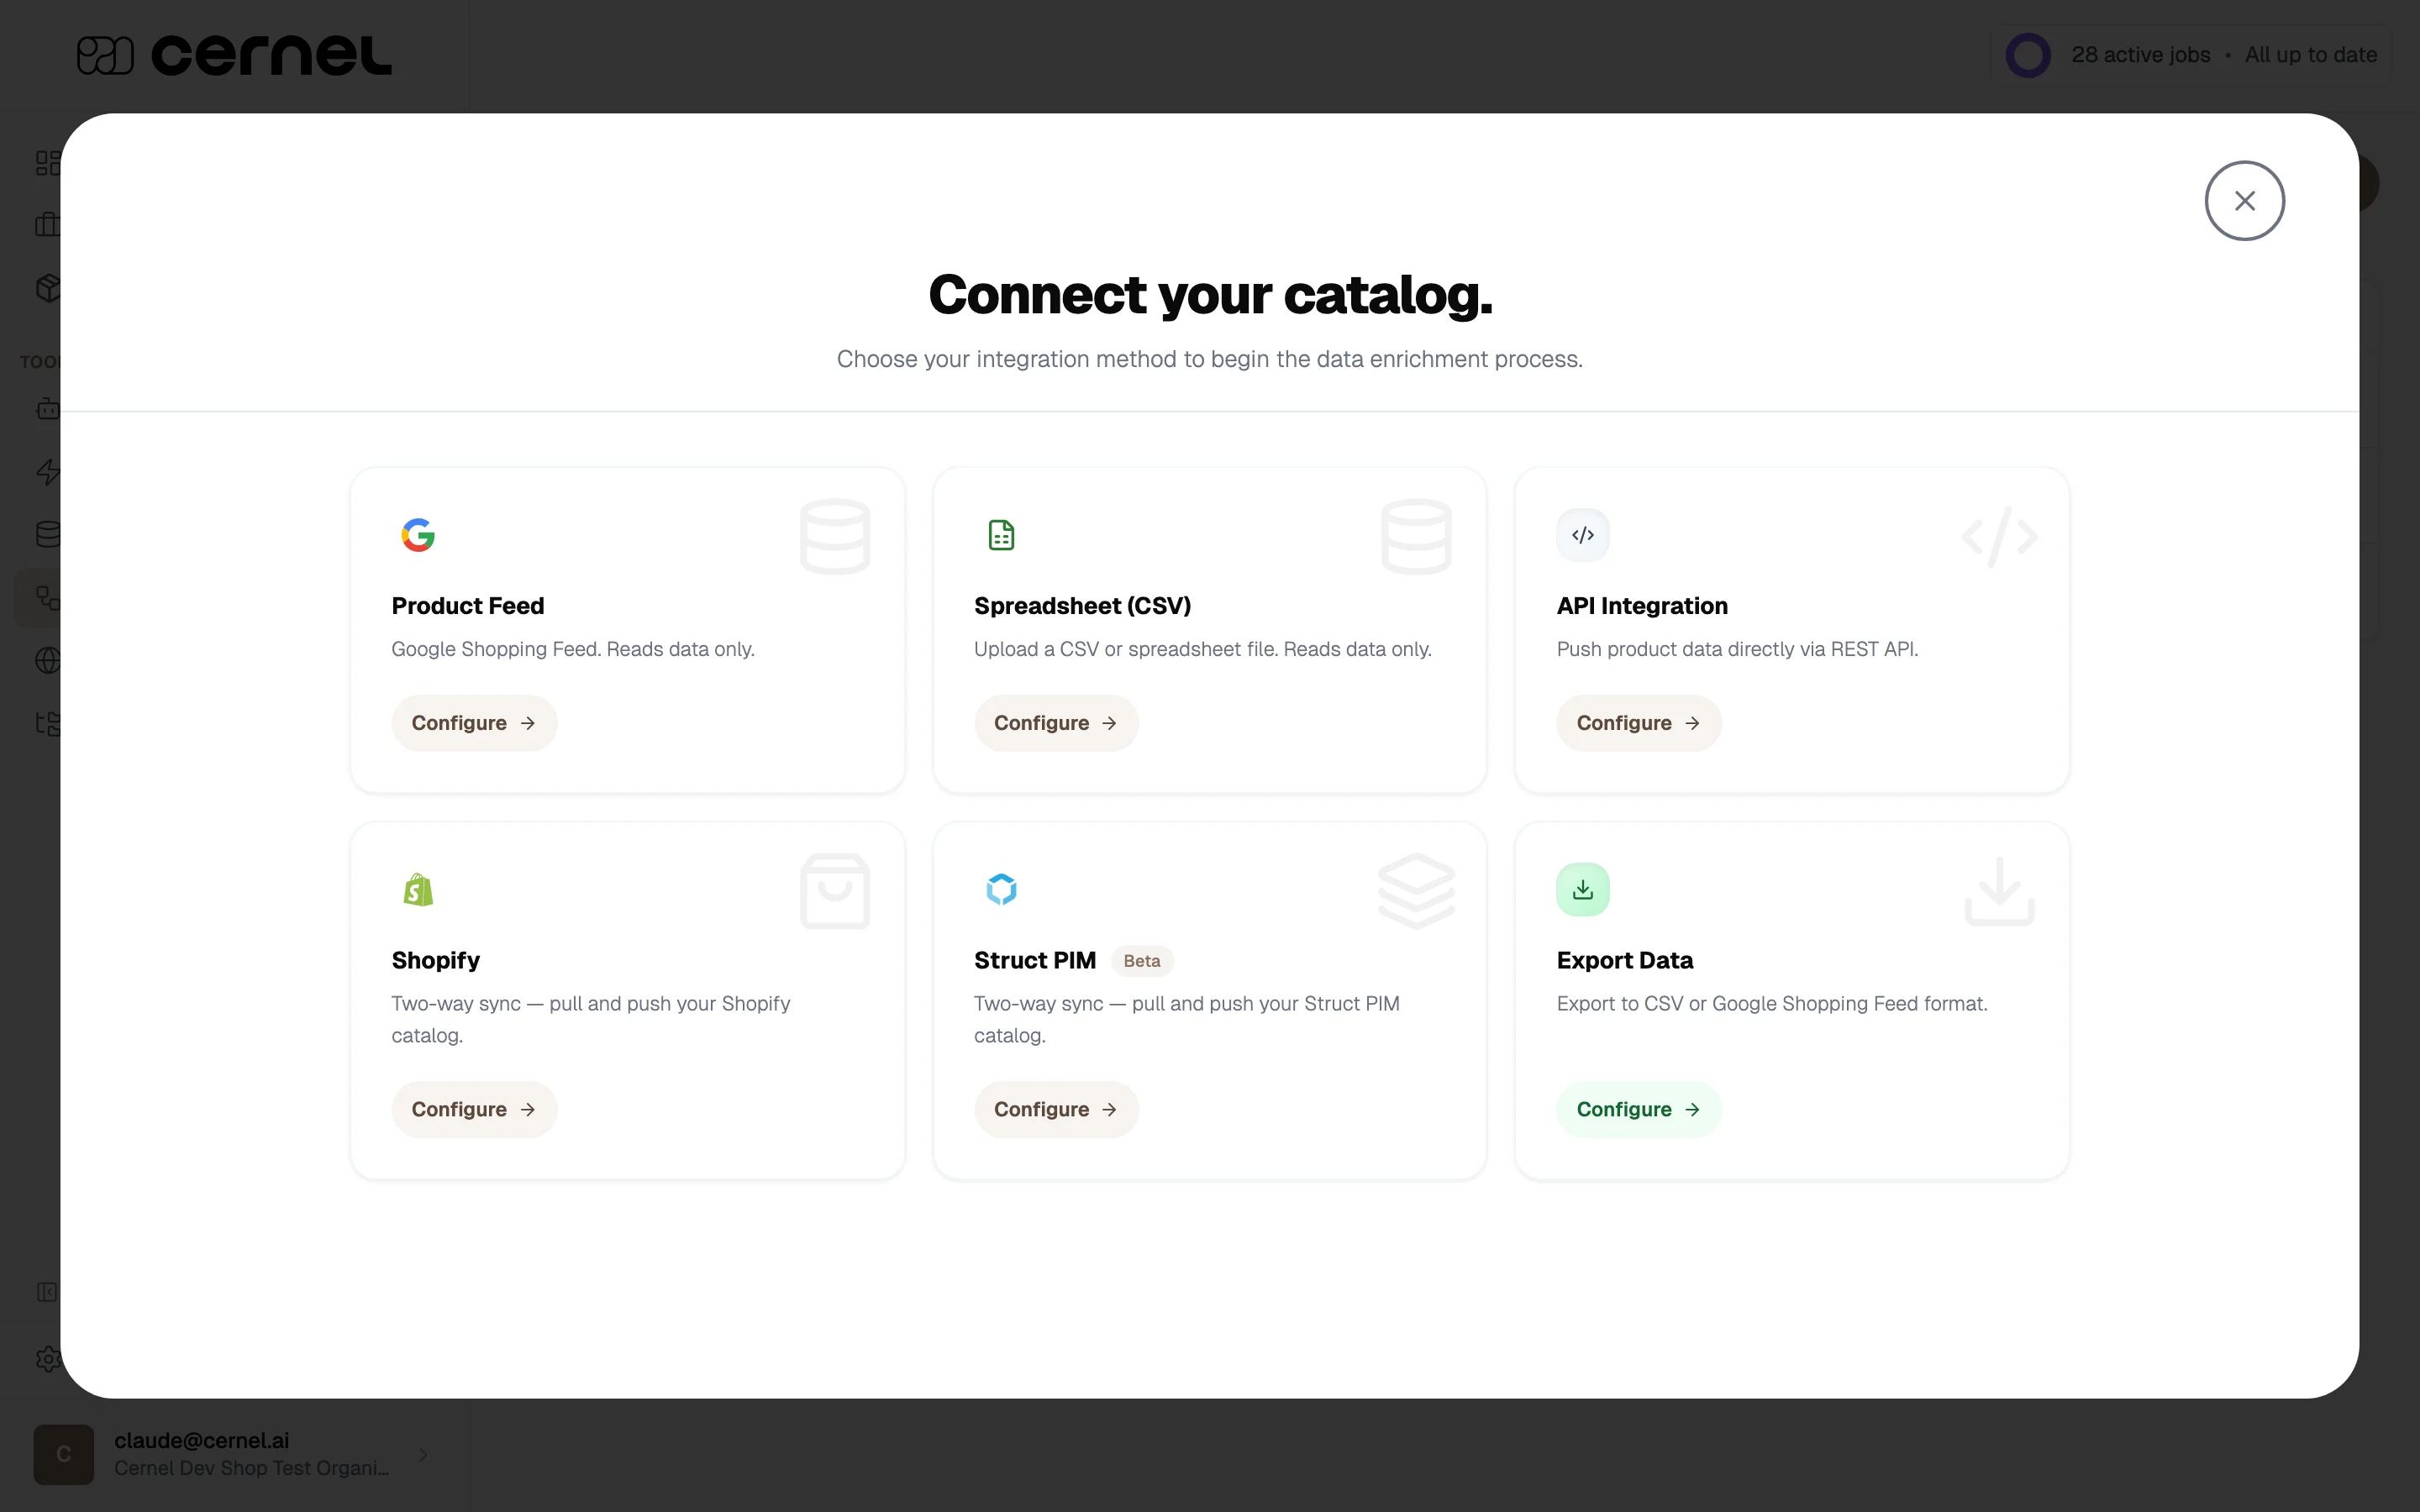Image resolution: width=2420 pixels, height=1512 pixels.
Task: Click the Shopify card title
Action: [436, 960]
